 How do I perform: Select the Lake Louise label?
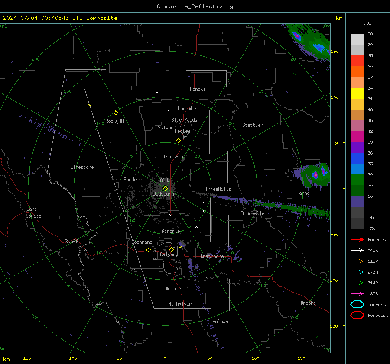[x=33, y=213]
